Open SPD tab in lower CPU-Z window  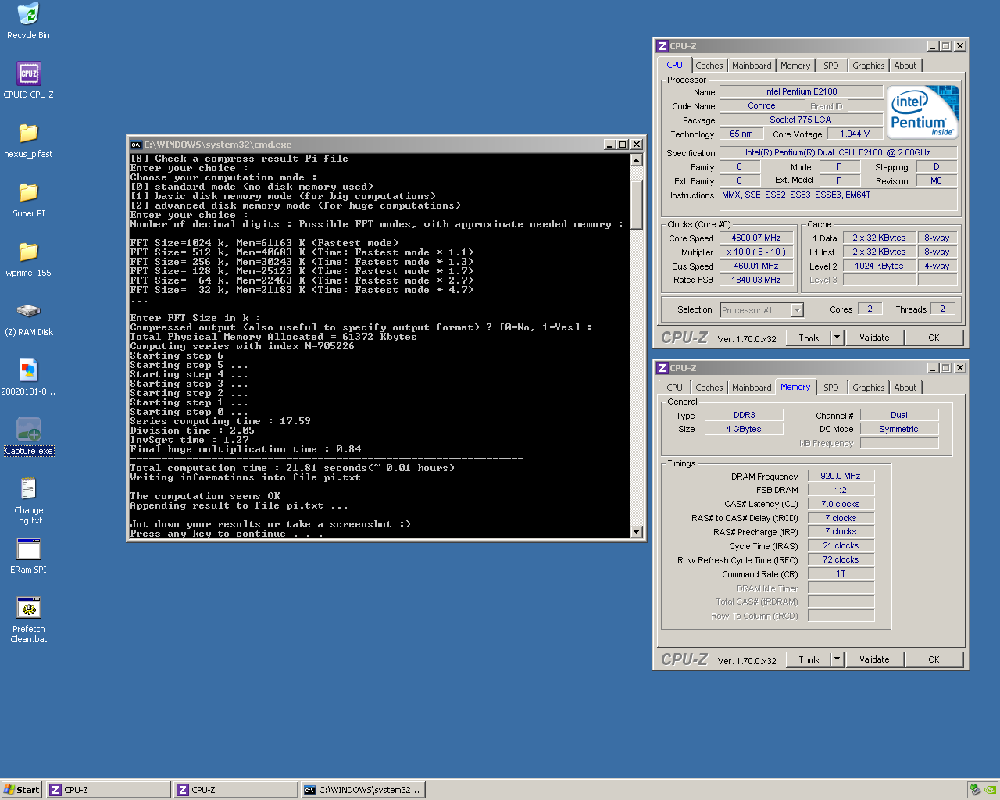[x=831, y=387]
